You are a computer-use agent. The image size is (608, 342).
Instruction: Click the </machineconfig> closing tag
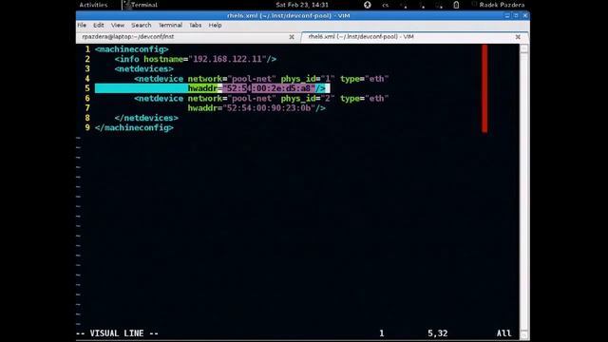[x=134, y=127]
